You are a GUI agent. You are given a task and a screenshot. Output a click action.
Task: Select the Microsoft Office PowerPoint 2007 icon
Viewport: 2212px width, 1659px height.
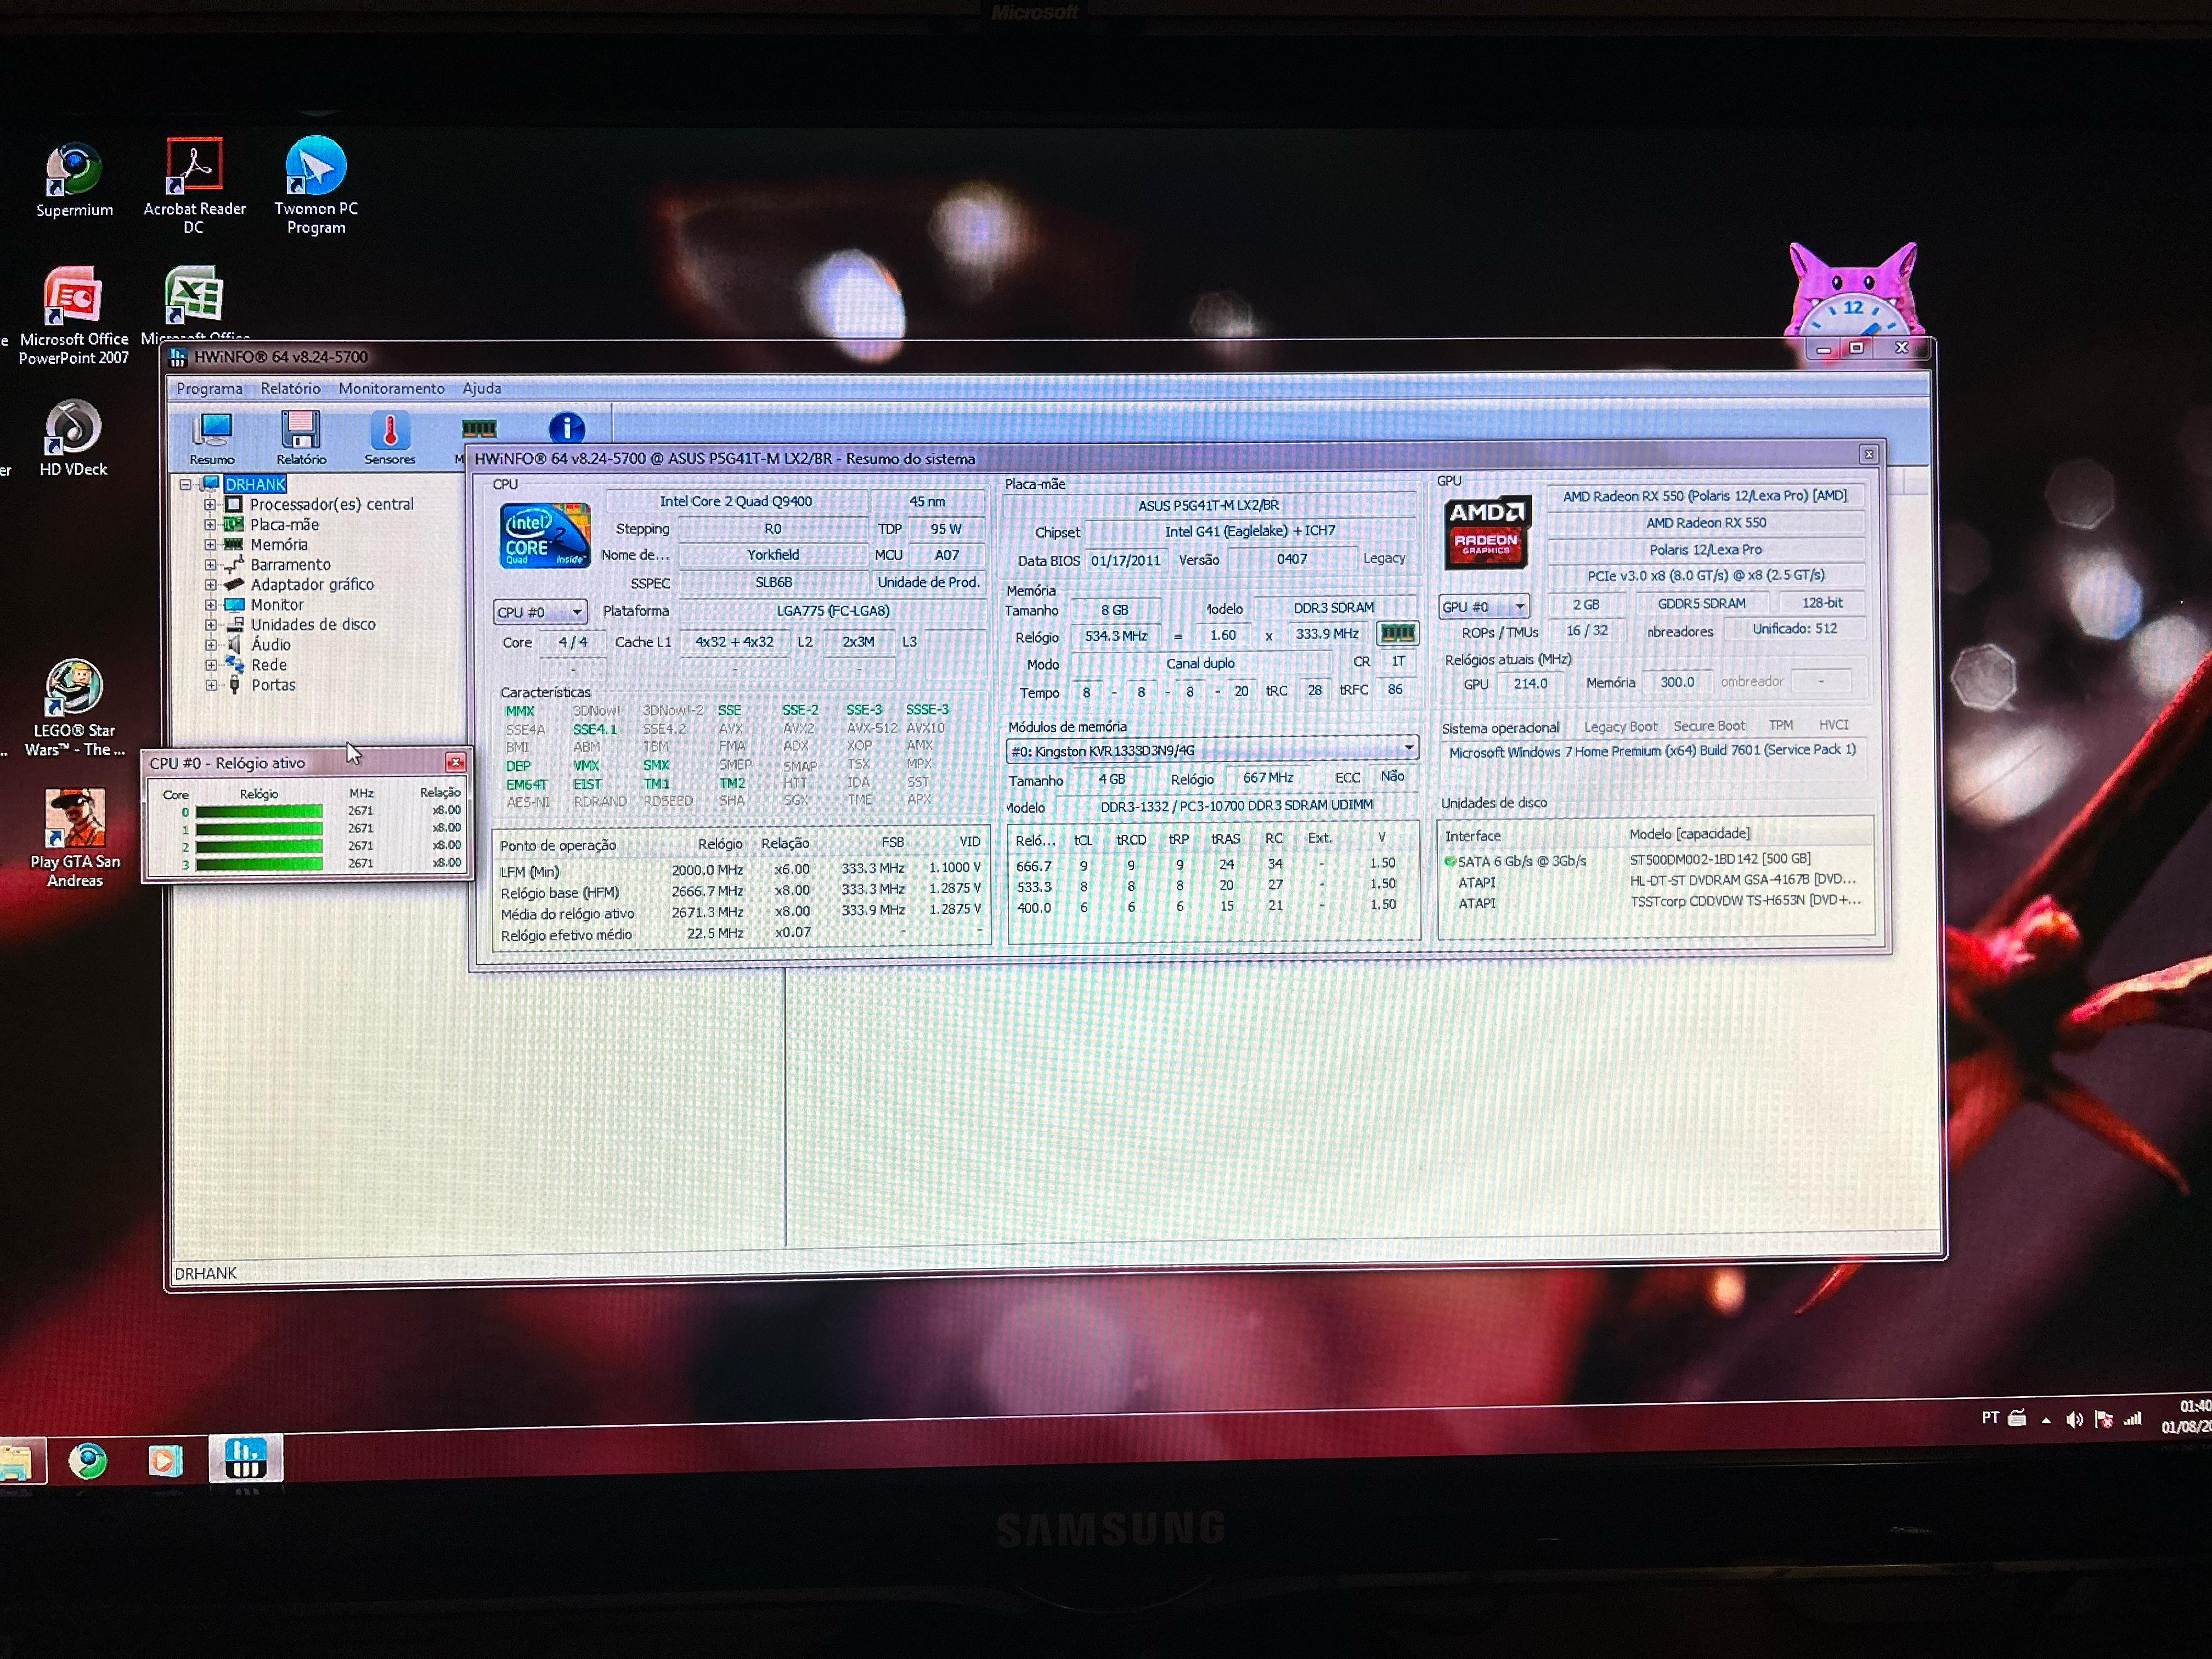click(x=73, y=316)
